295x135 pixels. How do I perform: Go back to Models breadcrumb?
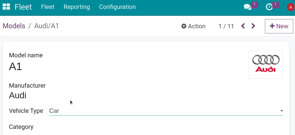[14, 26]
